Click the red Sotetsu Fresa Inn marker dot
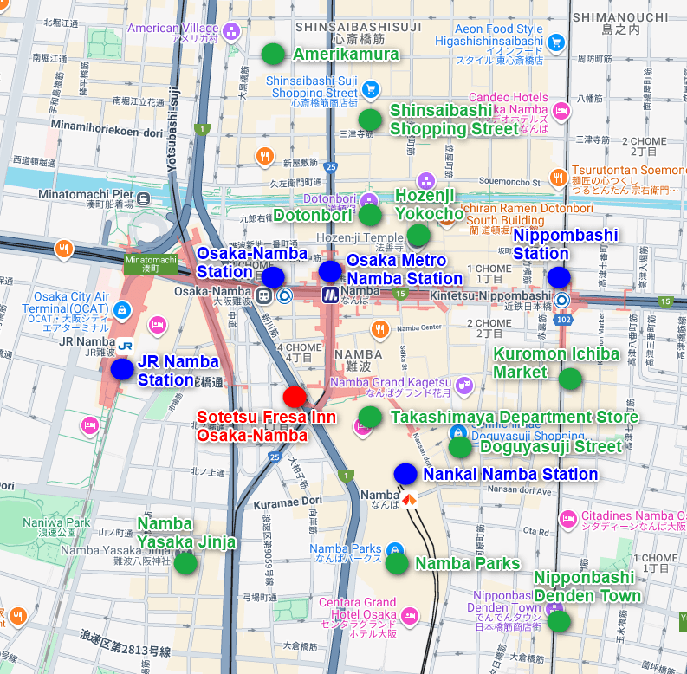This screenshot has height=674, width=687. [295, 397]
